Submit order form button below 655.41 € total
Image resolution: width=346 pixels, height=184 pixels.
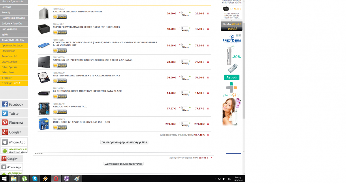(123, 164)
